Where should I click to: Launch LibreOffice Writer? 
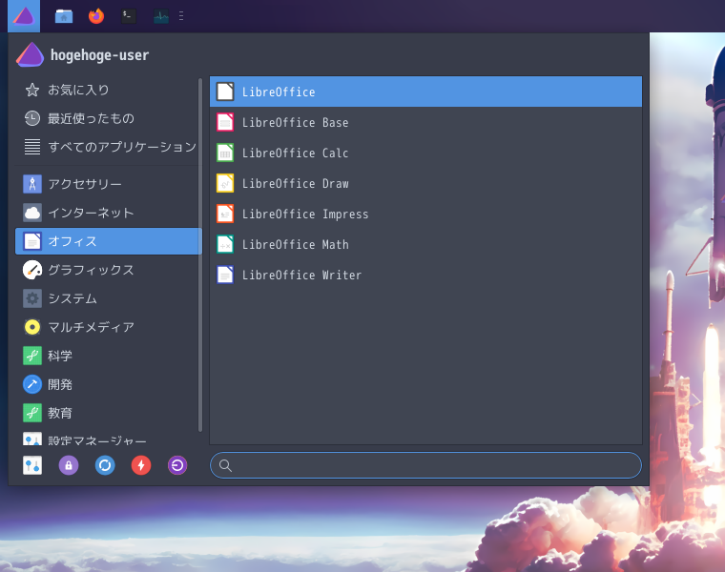click(425, 275)
